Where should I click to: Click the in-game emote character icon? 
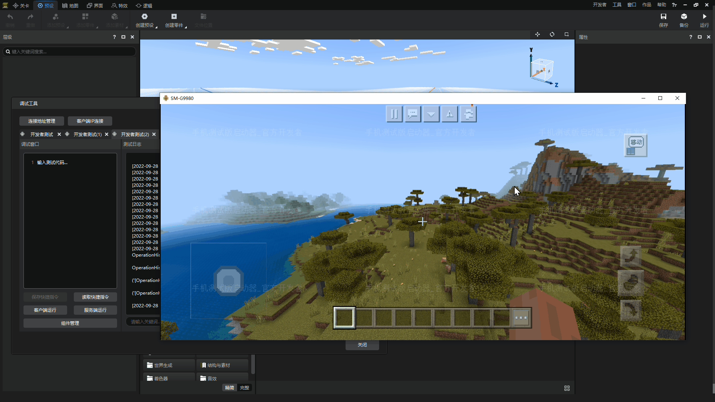click(x=469, y=114)
